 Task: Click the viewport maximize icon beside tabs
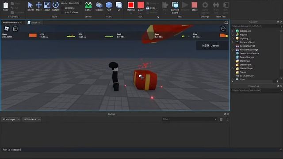click(x=226, y=23)
